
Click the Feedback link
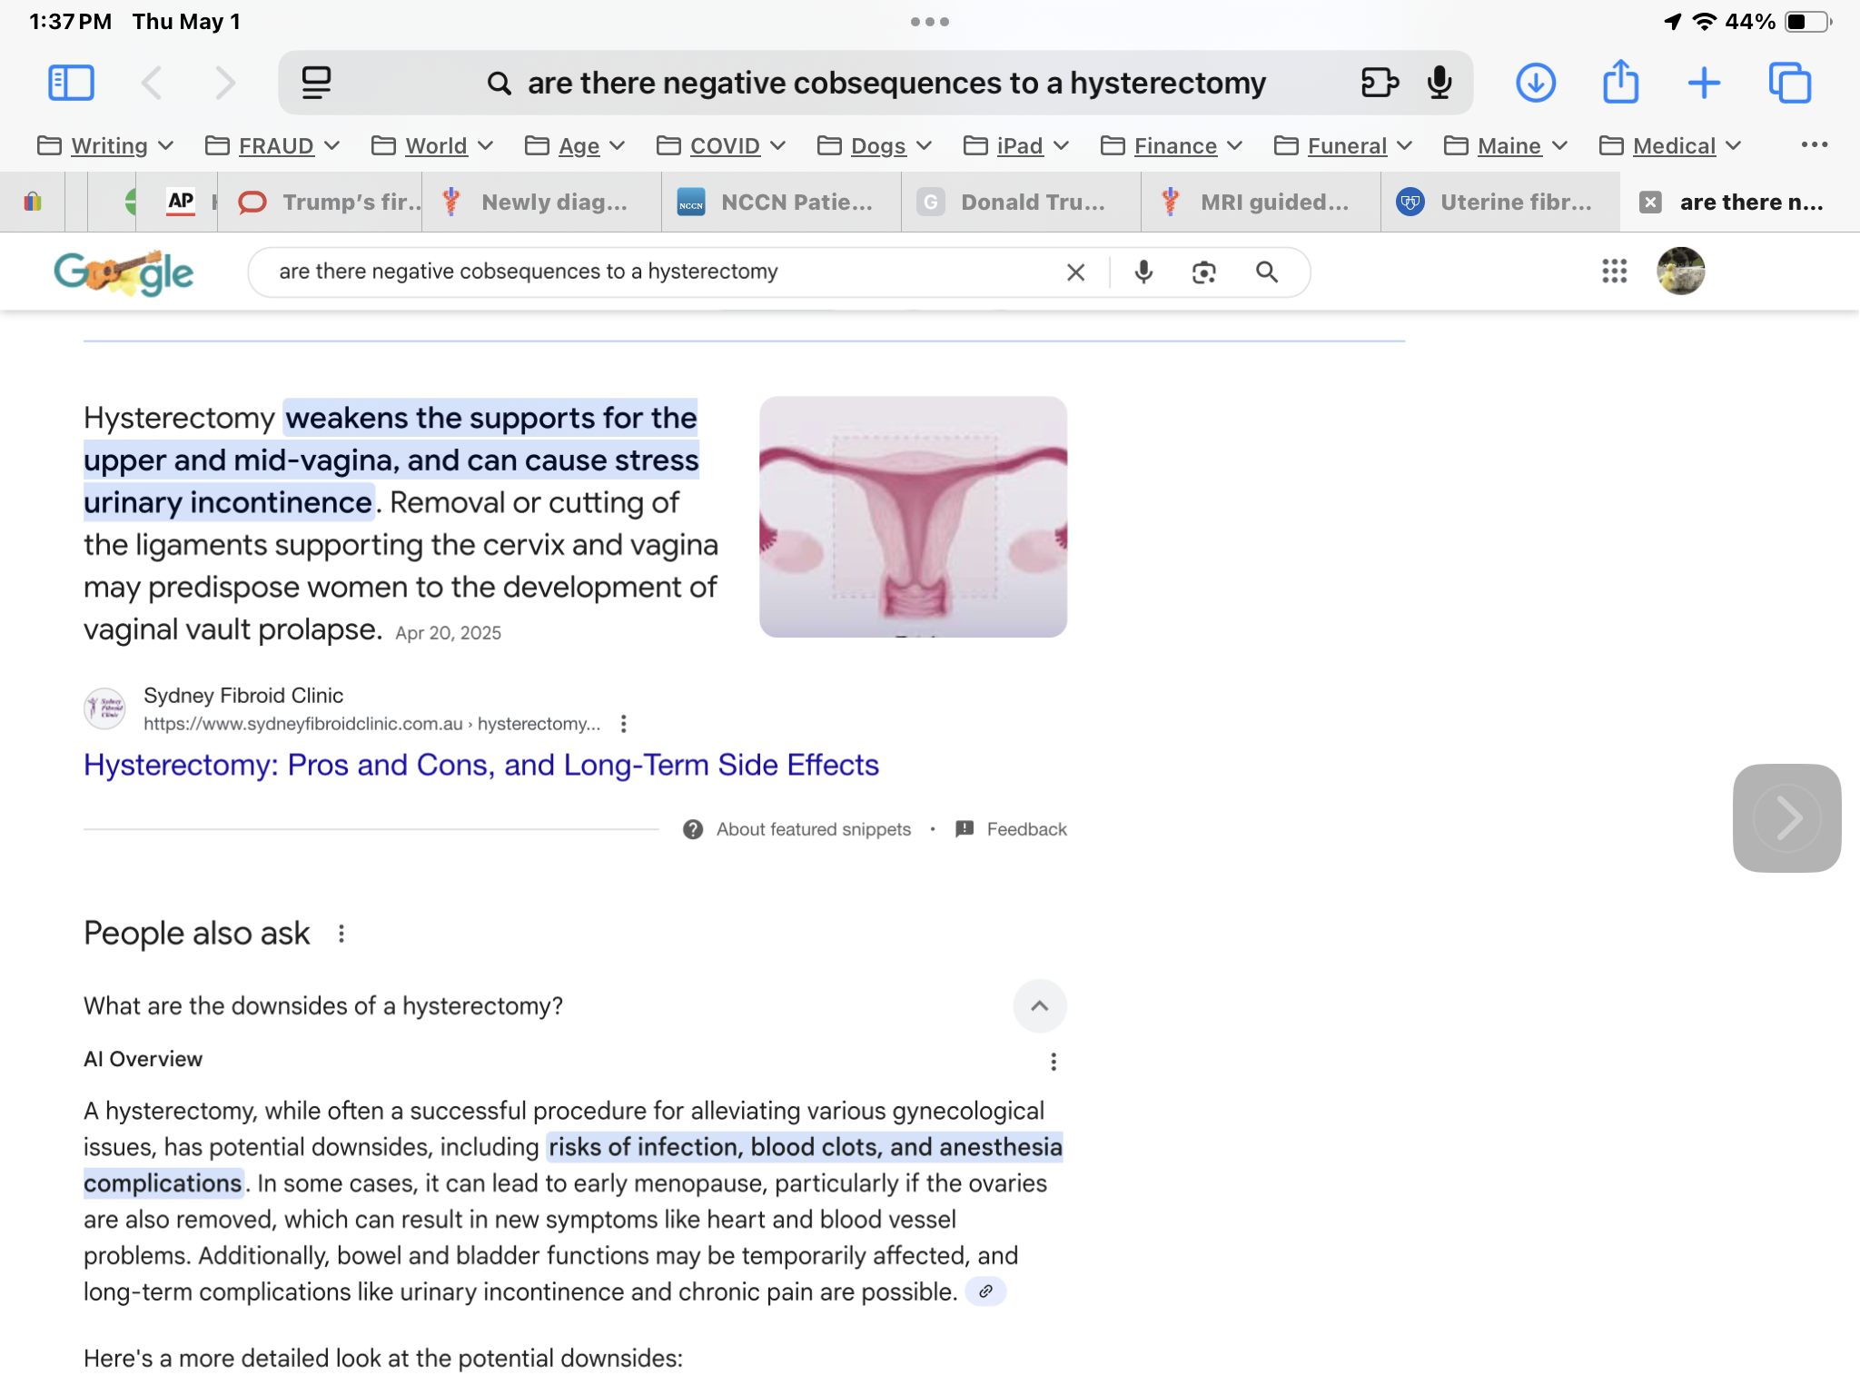pyautogui.click(x=1025, y=829)
